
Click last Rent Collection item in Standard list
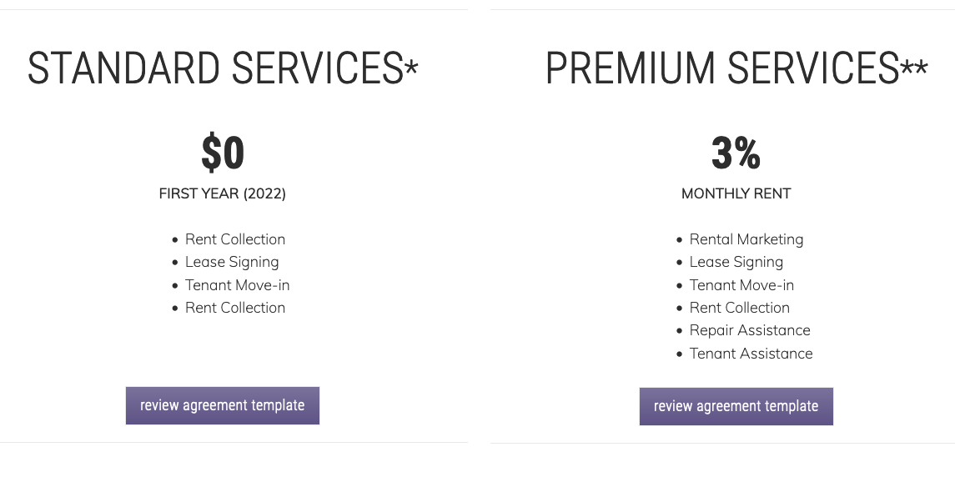pyautogui.click(x=234, y=308)
